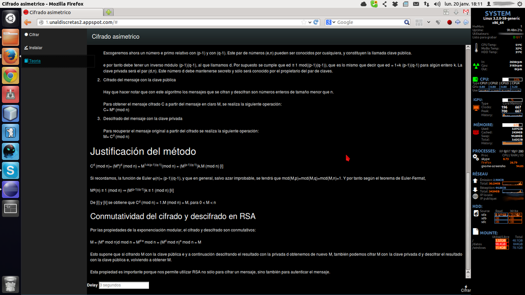Click the red record icon in the toolbar
The height and width of the screenshot is (295, 525).
pos(449,22)
